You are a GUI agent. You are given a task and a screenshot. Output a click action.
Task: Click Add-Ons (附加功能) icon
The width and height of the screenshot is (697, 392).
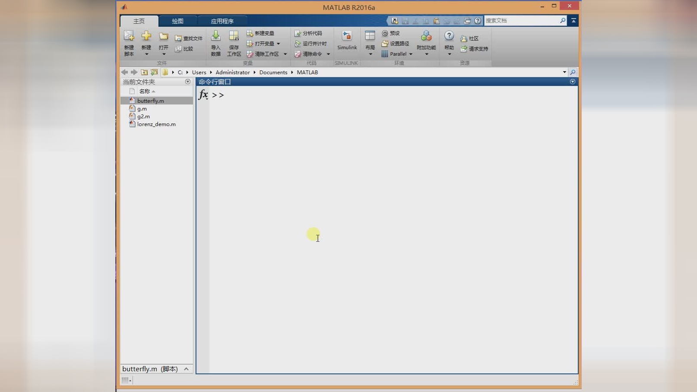426,36
